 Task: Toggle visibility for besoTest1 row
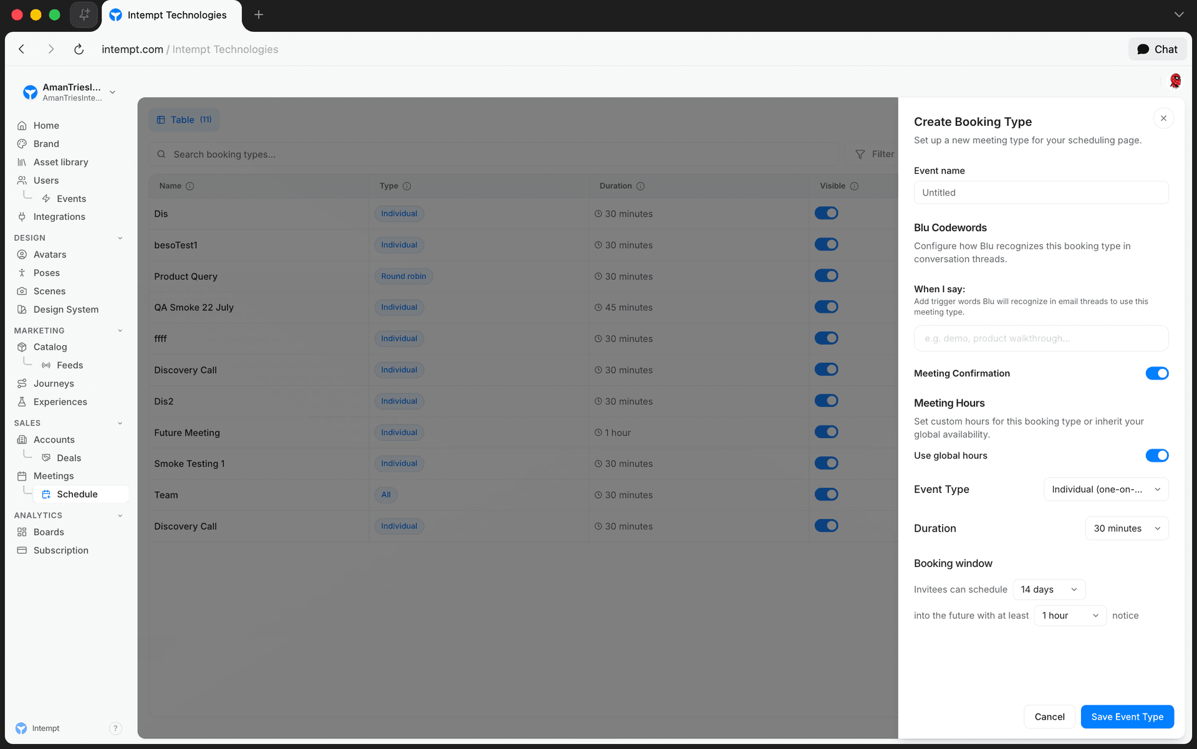pos(826,244)
